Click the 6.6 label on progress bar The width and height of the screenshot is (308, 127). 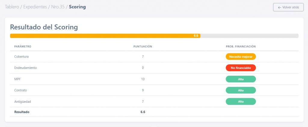pos(196,36)
